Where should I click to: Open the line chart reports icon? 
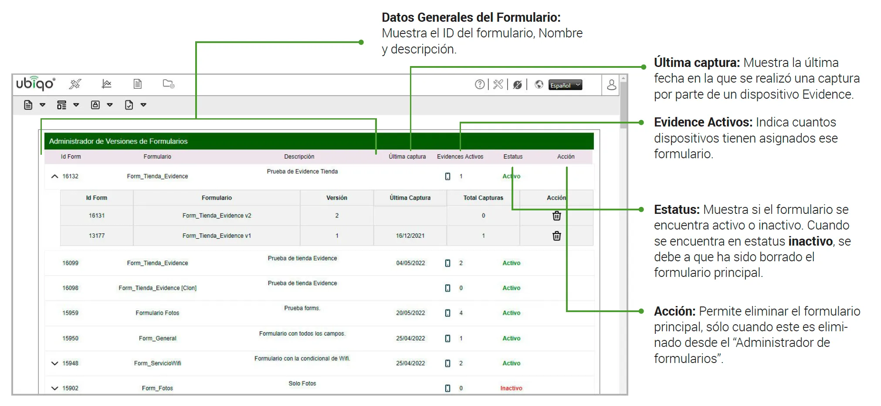[106, 84]
